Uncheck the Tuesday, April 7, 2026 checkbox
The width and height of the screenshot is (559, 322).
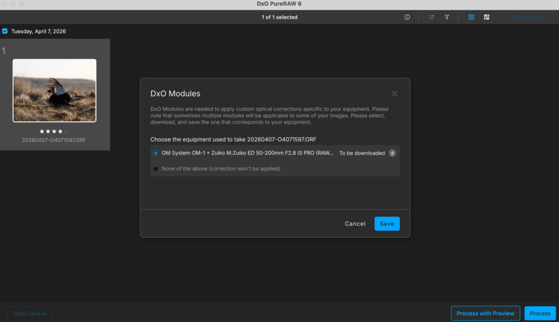pos(4,31)
